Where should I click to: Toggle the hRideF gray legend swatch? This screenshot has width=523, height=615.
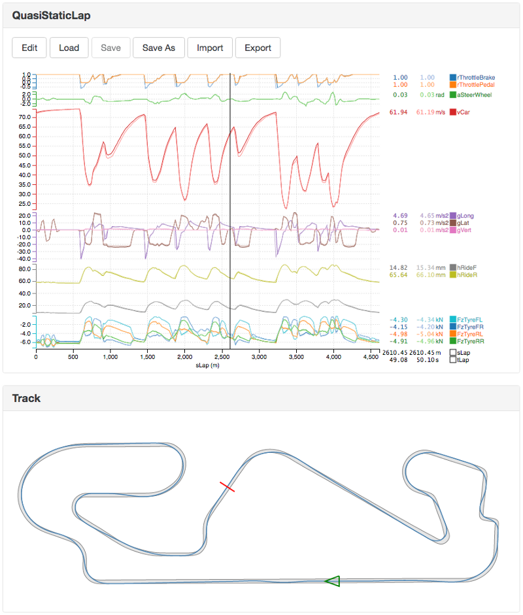(x=453, y=267)
